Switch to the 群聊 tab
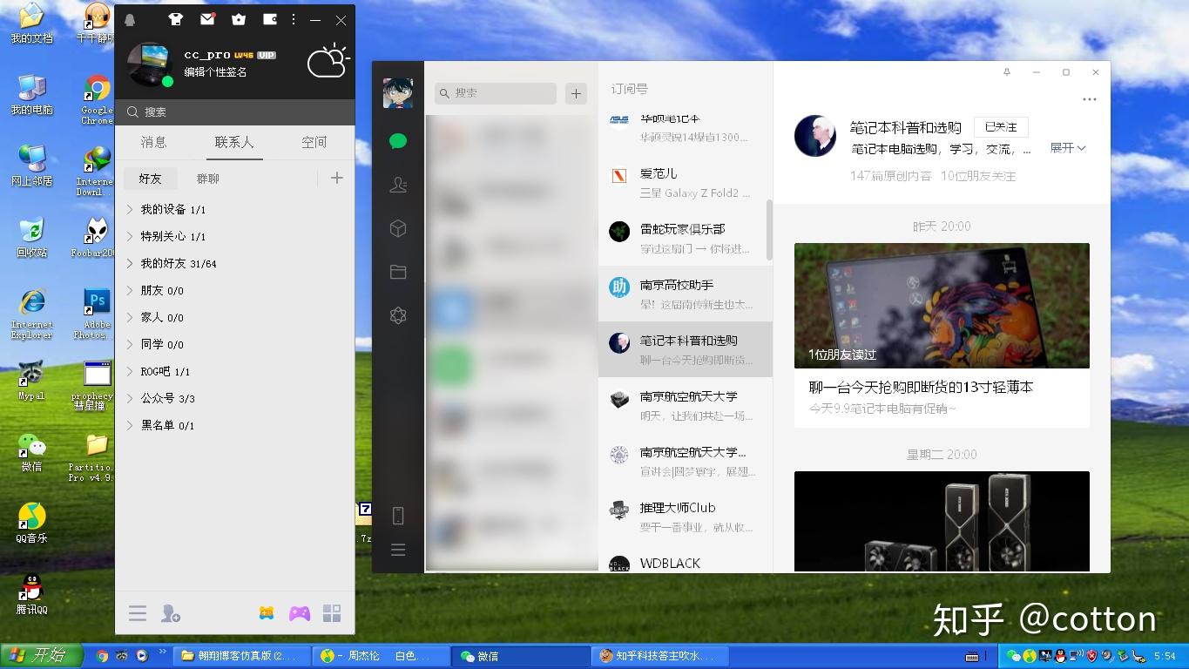The image size is (1189, 669). (208, 178)
